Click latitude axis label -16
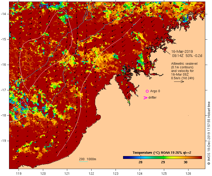The image size is (212, 176). 3,65
